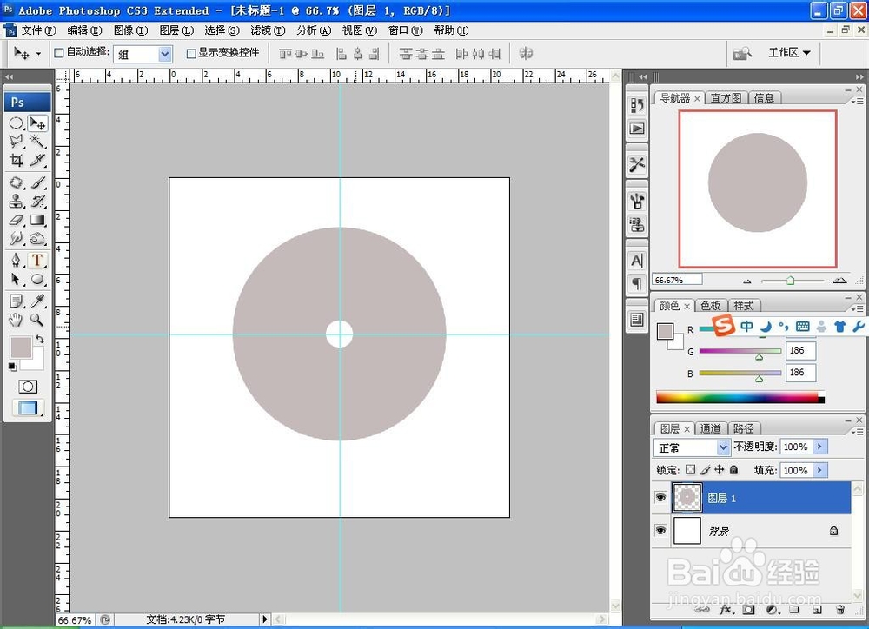Open the 滤镜(T) menu
This screenshot has height=629, width=869.
[x=268, y=30]
